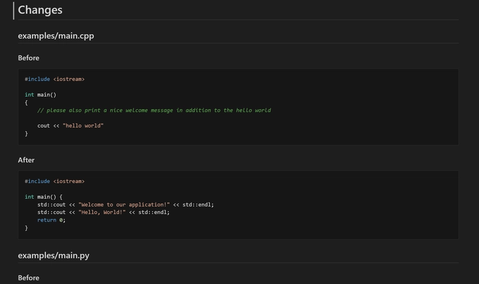Click the closing brace in the After block
Screen dimensions: 479x284
(26, 228)
